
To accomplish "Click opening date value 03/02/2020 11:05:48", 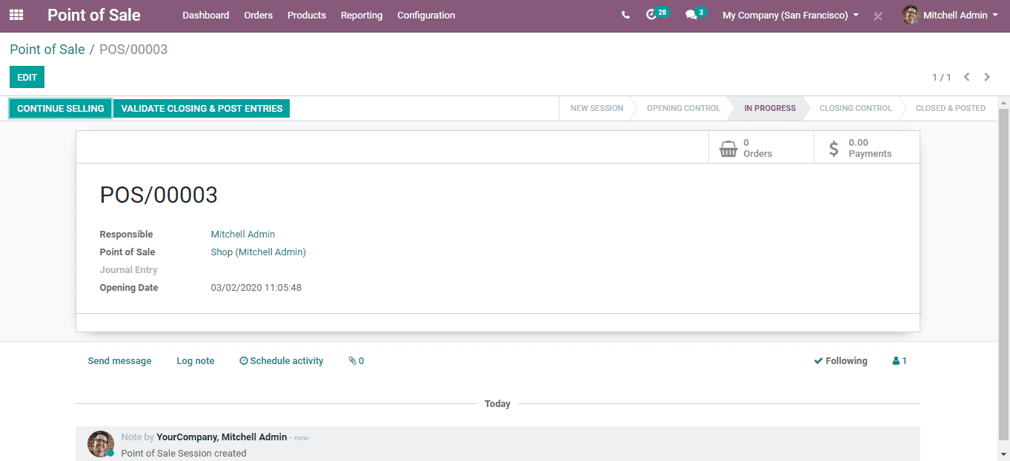I will (x=256, y=288).
